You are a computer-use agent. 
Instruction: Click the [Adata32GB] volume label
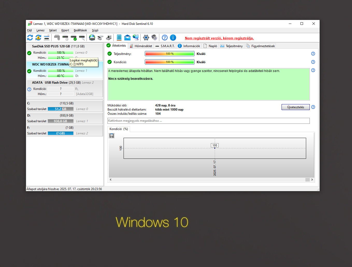pyautogui.click(x=85, y=94)
